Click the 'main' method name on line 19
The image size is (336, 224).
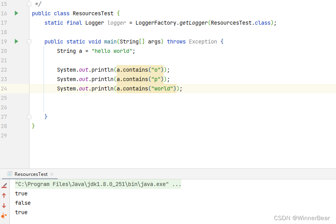click(x=110, y=42)
